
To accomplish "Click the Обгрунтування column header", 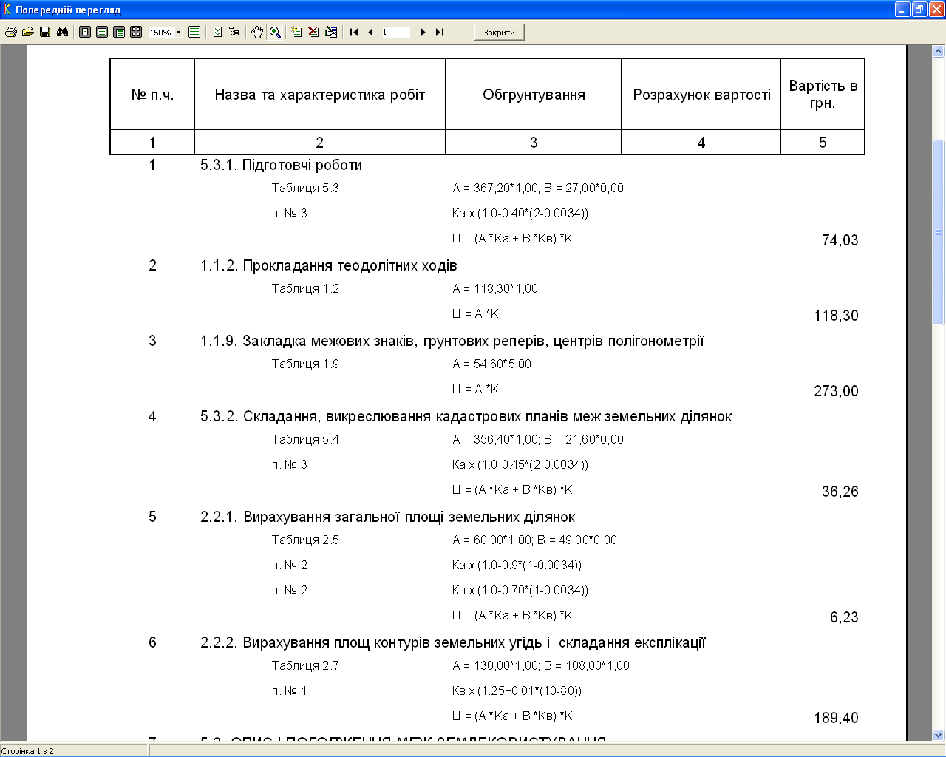I will (534, 95).
